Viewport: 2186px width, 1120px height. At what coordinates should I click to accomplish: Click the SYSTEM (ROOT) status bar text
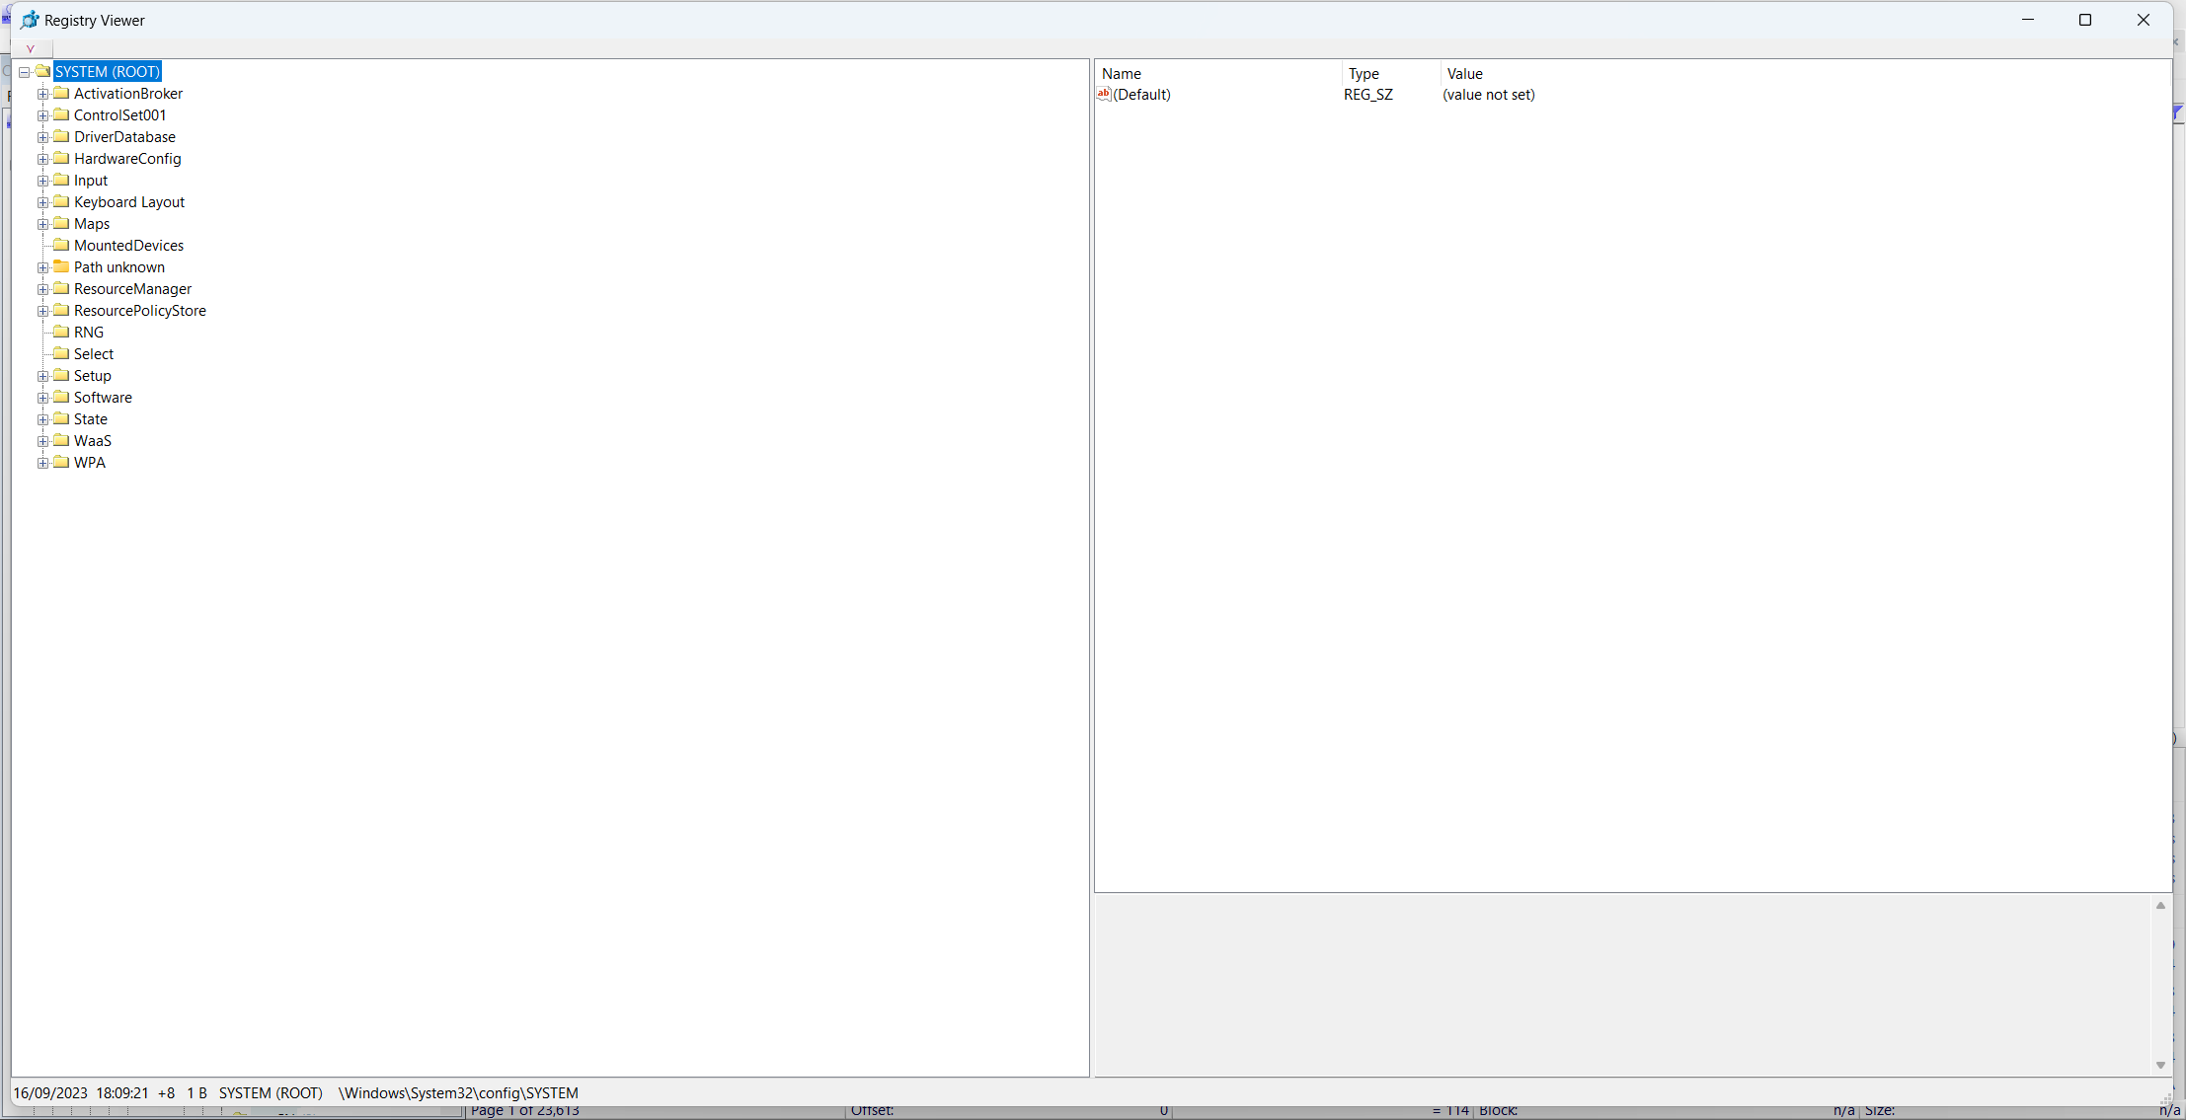pos(271,1093)
